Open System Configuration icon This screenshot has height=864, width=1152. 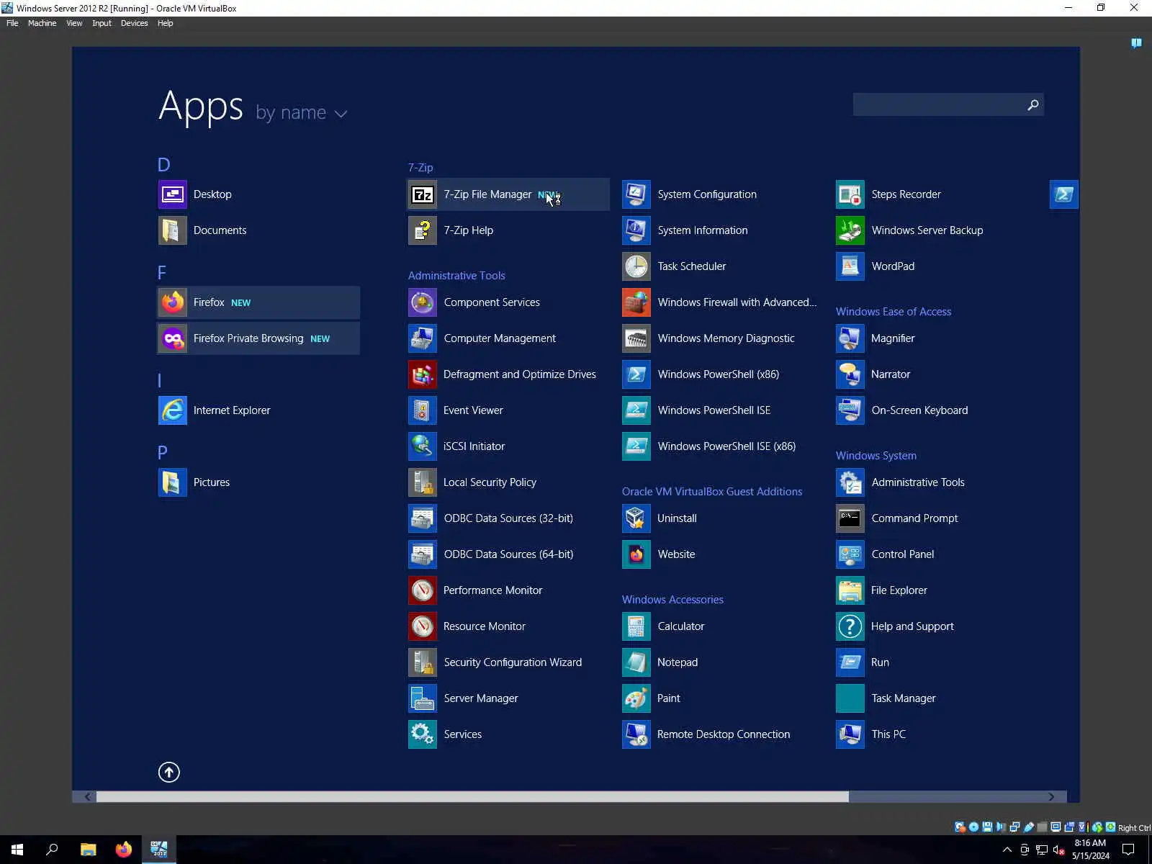(x=636, y=194)
